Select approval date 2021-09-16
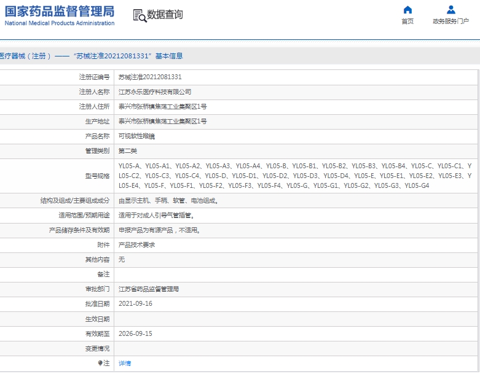 tap(135, 303)
